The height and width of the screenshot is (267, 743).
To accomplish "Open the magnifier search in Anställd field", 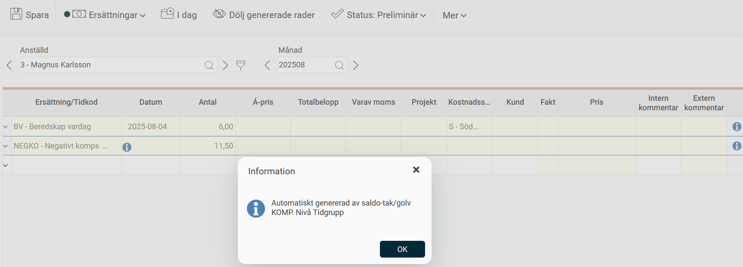I will coord(210,65).
